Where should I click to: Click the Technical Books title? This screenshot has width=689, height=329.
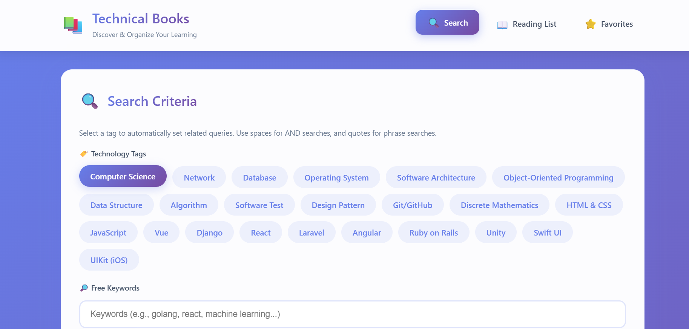(141, 18)
